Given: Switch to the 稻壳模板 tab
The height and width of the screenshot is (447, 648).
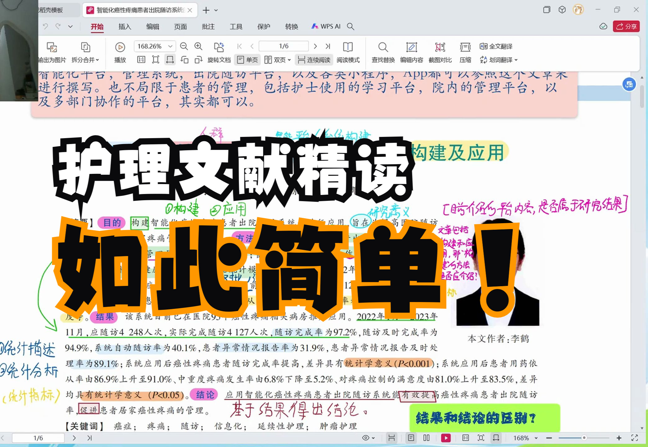Looking at the screenshot, I should [51, 10].
